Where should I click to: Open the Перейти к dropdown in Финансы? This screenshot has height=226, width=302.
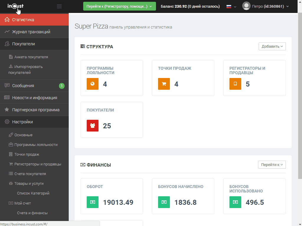[272, 165]
